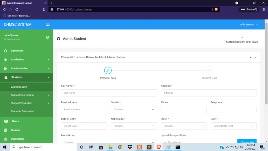
Task: Bookmark the page using the bookmark icon
Action: (x=44, y=9)
